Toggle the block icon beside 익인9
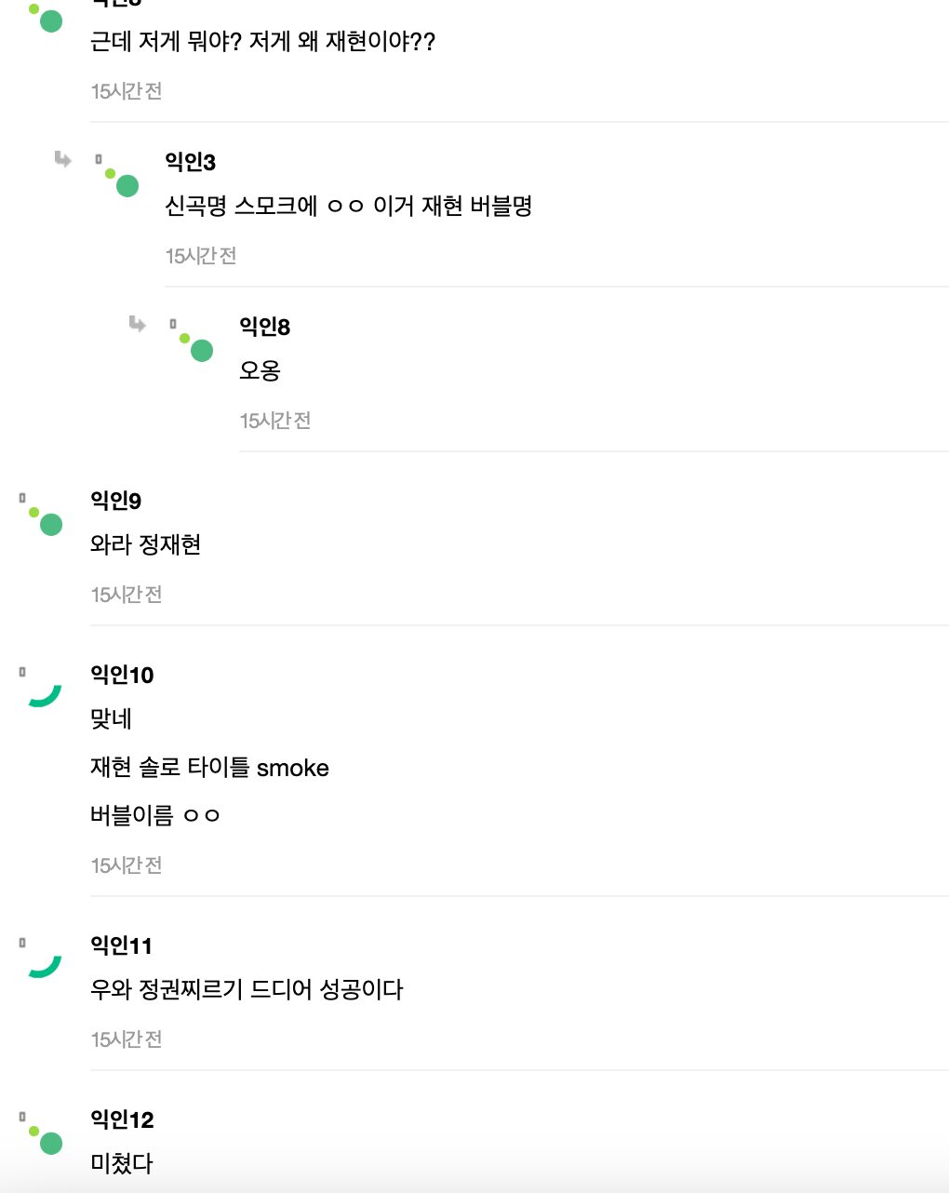This screenshot has height=1193, width=949. (x=22, y=496)
